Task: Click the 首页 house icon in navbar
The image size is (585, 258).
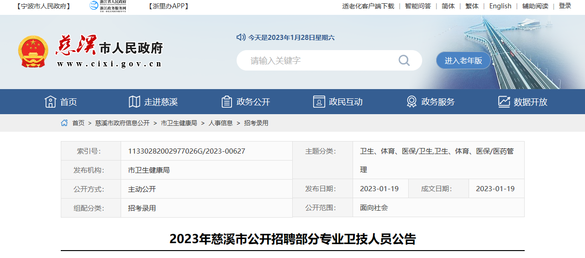Action: (x=50, y=102)
